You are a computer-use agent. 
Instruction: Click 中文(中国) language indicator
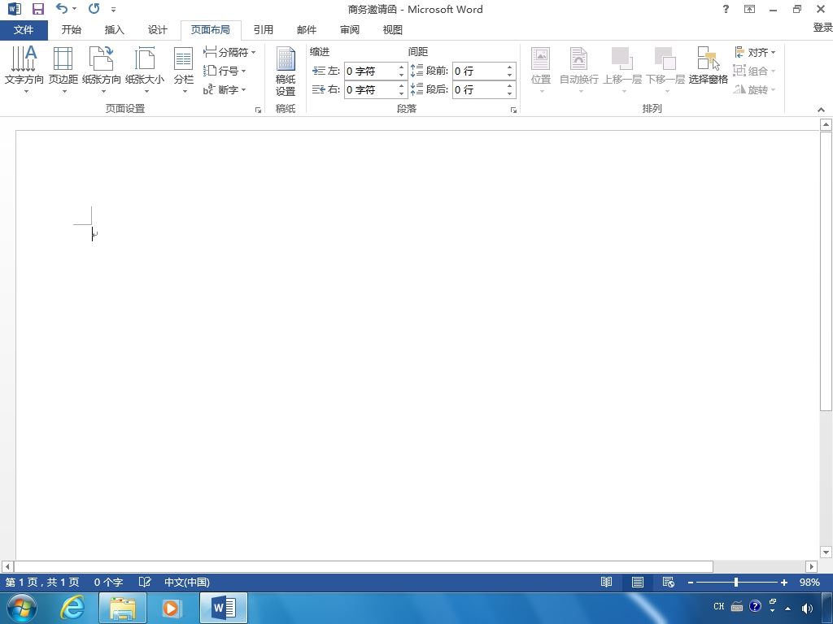(187, 582)
